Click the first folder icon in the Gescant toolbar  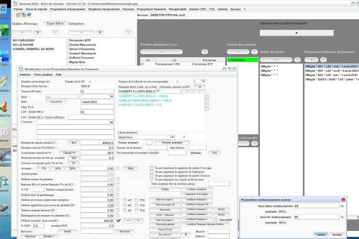click(18, 15)
